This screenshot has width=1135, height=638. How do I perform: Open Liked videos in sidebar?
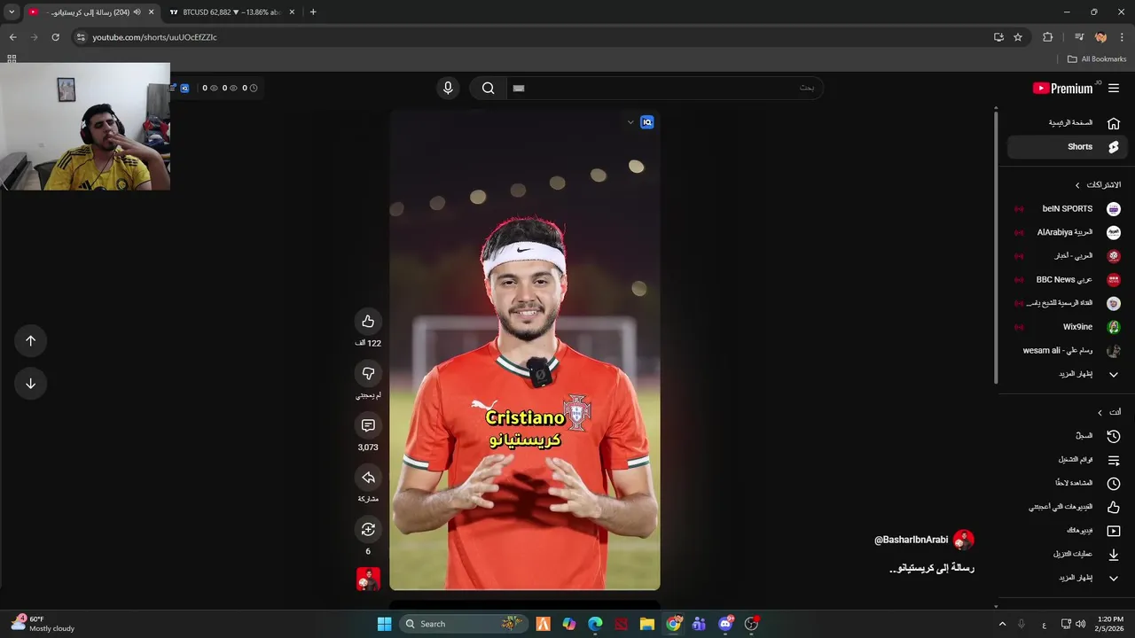point(1067,507)
